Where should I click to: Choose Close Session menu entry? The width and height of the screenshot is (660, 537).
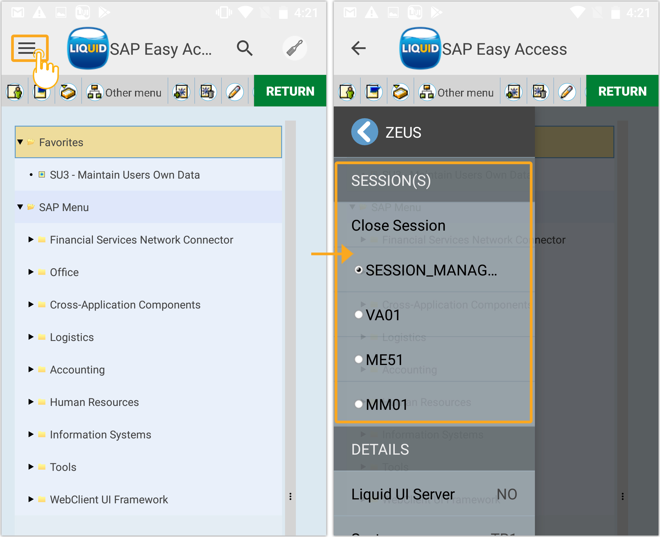point(398,225)
